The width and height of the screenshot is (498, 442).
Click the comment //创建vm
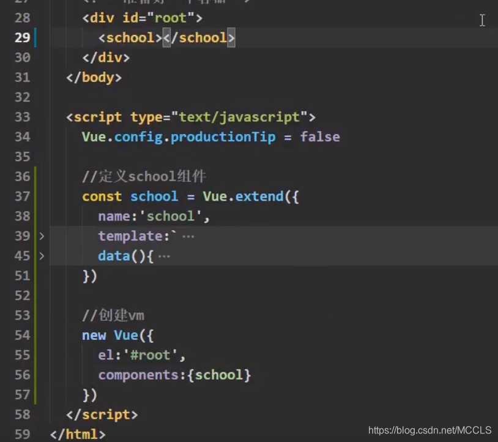coord(113,315)
